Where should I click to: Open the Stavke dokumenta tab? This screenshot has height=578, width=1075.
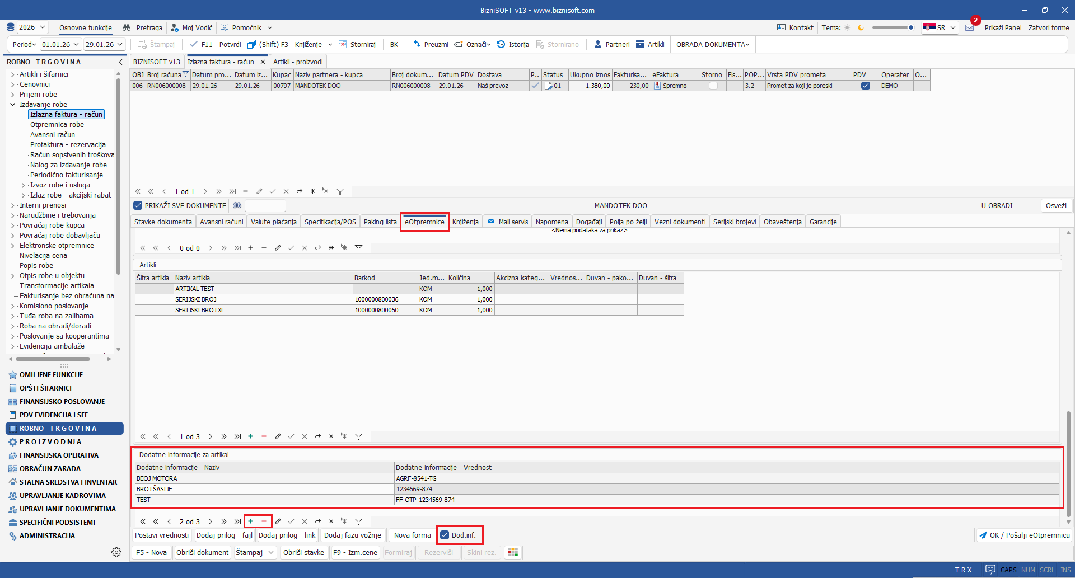163,222
